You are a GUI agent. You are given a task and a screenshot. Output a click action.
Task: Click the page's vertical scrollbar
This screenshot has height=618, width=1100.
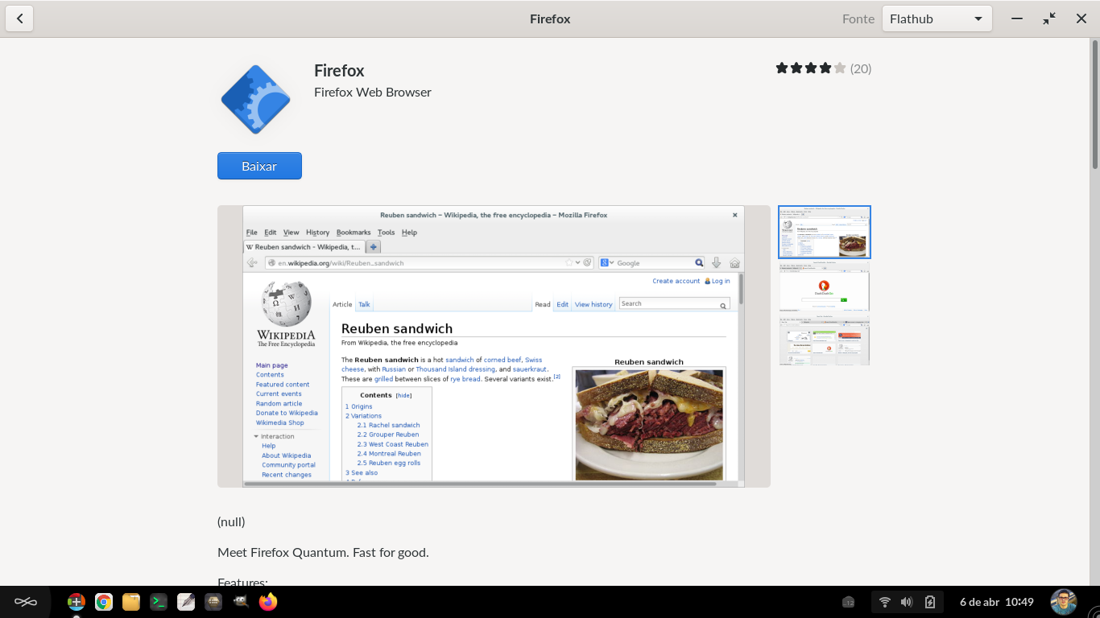[1095, 105]
